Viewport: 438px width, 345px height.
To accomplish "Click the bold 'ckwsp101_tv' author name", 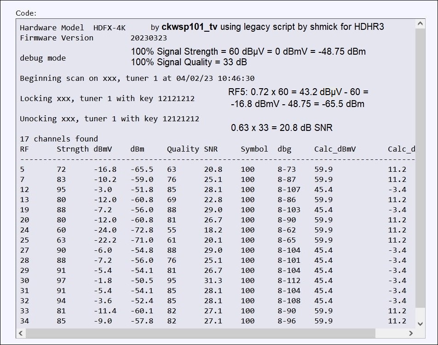I will (x=190, y=27).
